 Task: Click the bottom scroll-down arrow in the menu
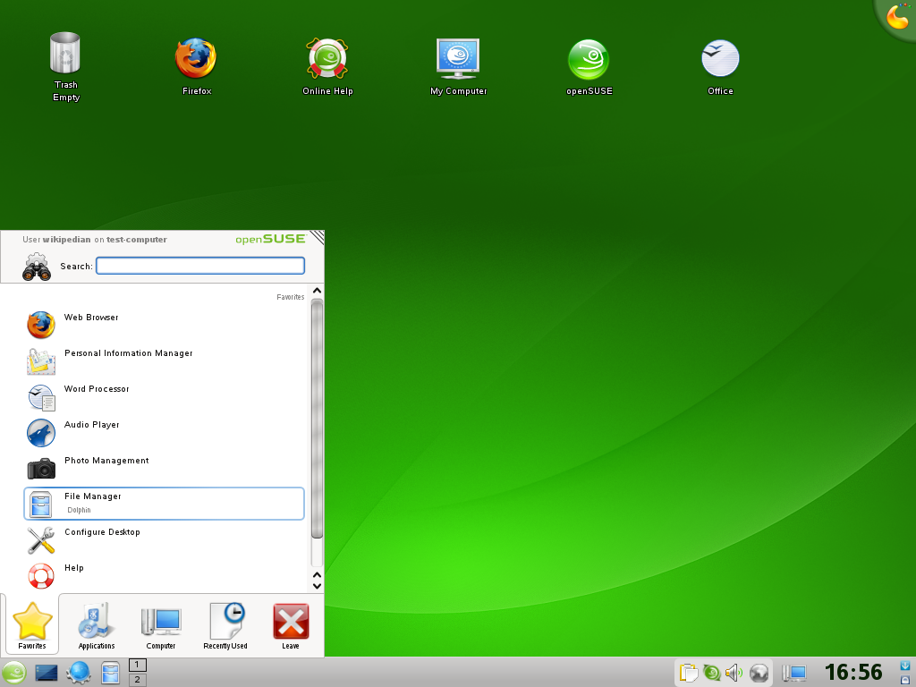(x=316, y=586)
